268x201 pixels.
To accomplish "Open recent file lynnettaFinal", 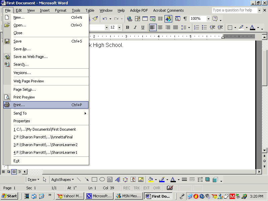I will coord(46,137).
